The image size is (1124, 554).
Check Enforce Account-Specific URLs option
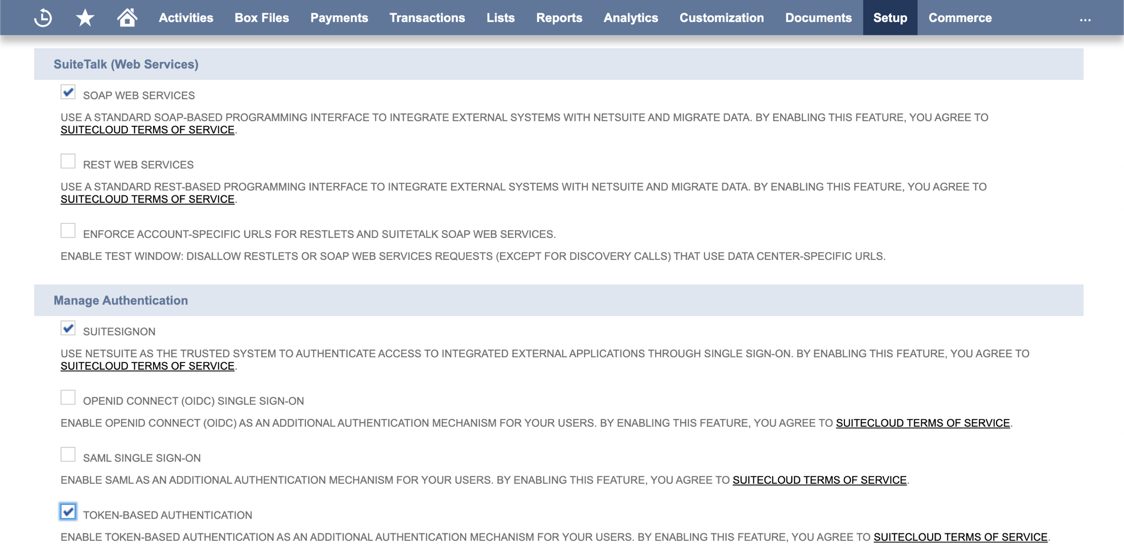coord(67,231)
